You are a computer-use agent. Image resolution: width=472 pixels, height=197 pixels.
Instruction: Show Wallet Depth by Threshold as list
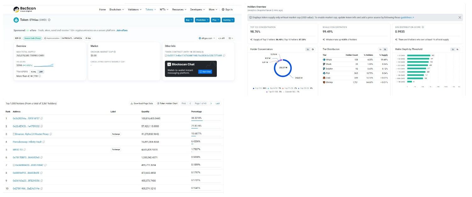tap(453, 49)
